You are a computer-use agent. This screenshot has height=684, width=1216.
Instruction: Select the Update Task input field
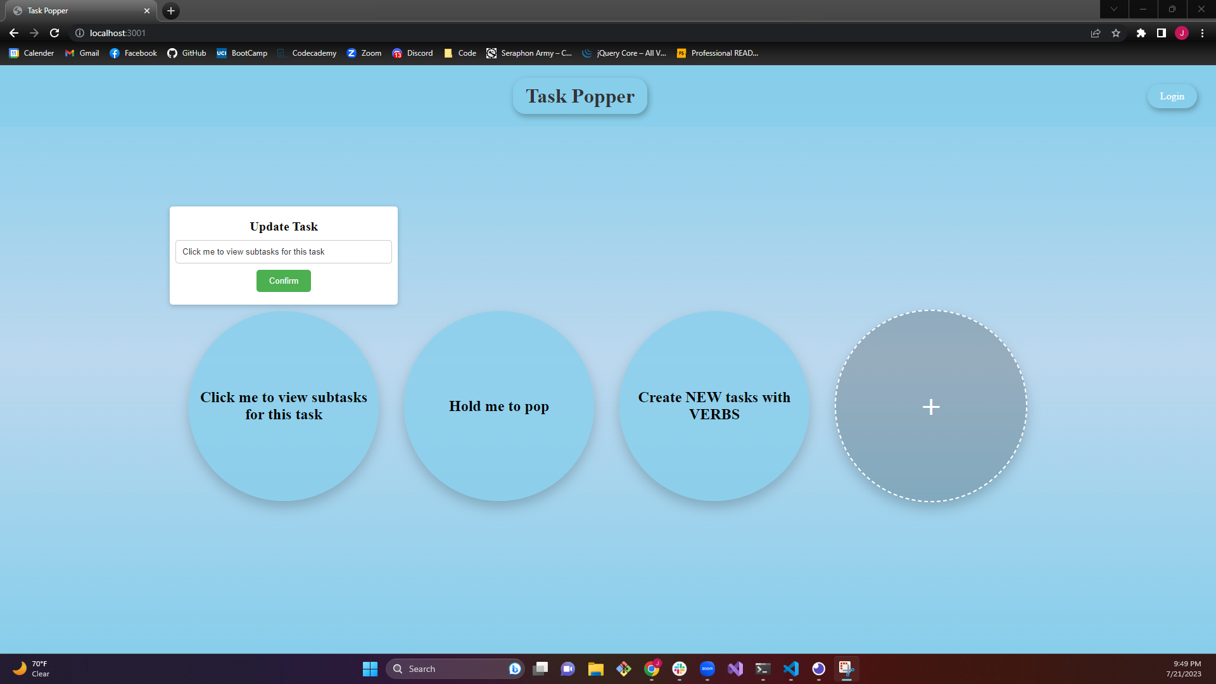pyautogui.click(x=283, y=251)
